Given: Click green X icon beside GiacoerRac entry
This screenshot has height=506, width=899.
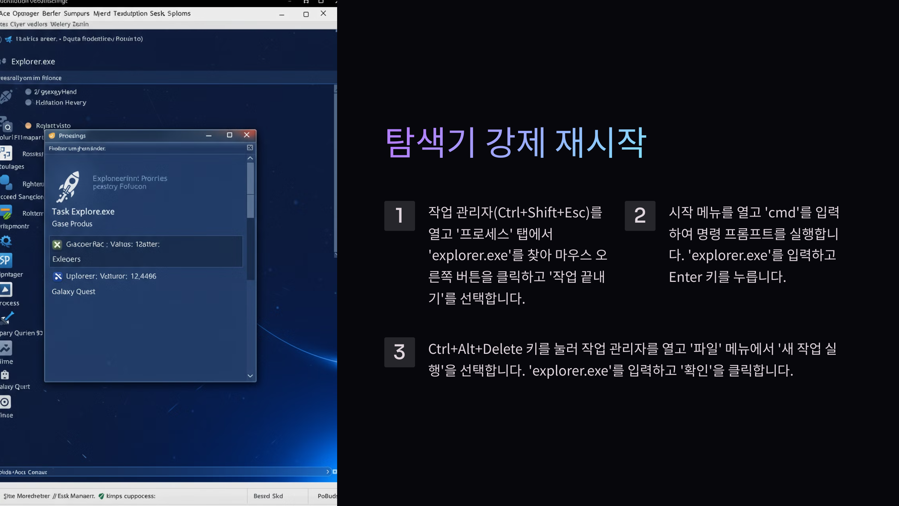Looking at the screenshot, I should click(57, 245).
